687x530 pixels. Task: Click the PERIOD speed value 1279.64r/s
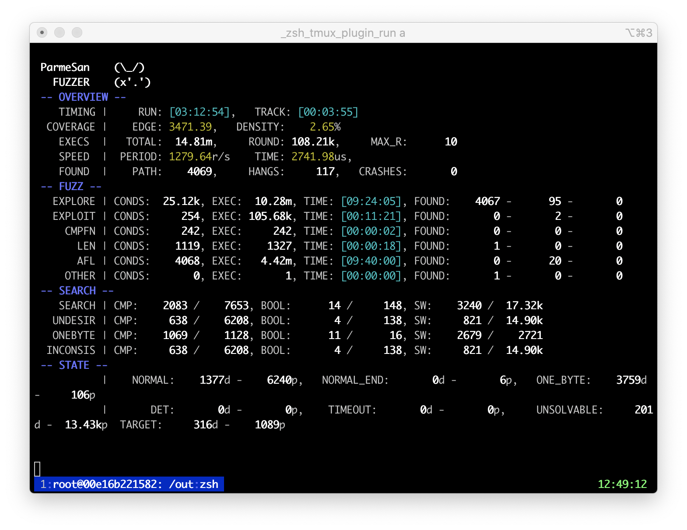point(200,157)
